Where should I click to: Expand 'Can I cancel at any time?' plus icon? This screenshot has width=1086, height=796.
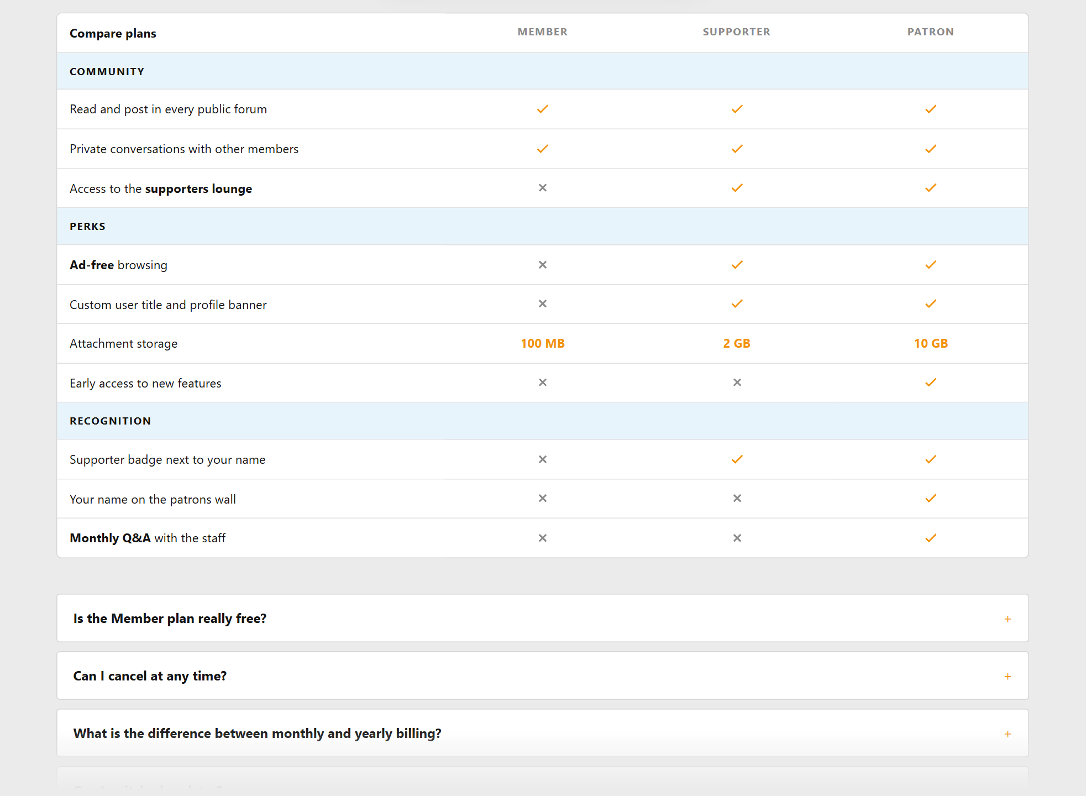pos(1008,677)
